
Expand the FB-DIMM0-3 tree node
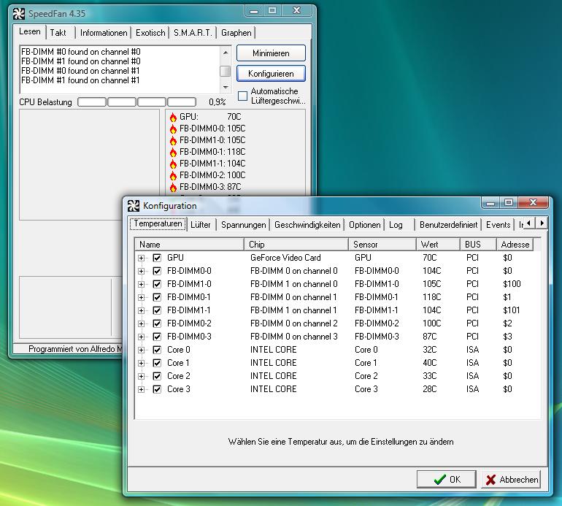[x=141, y=337]
